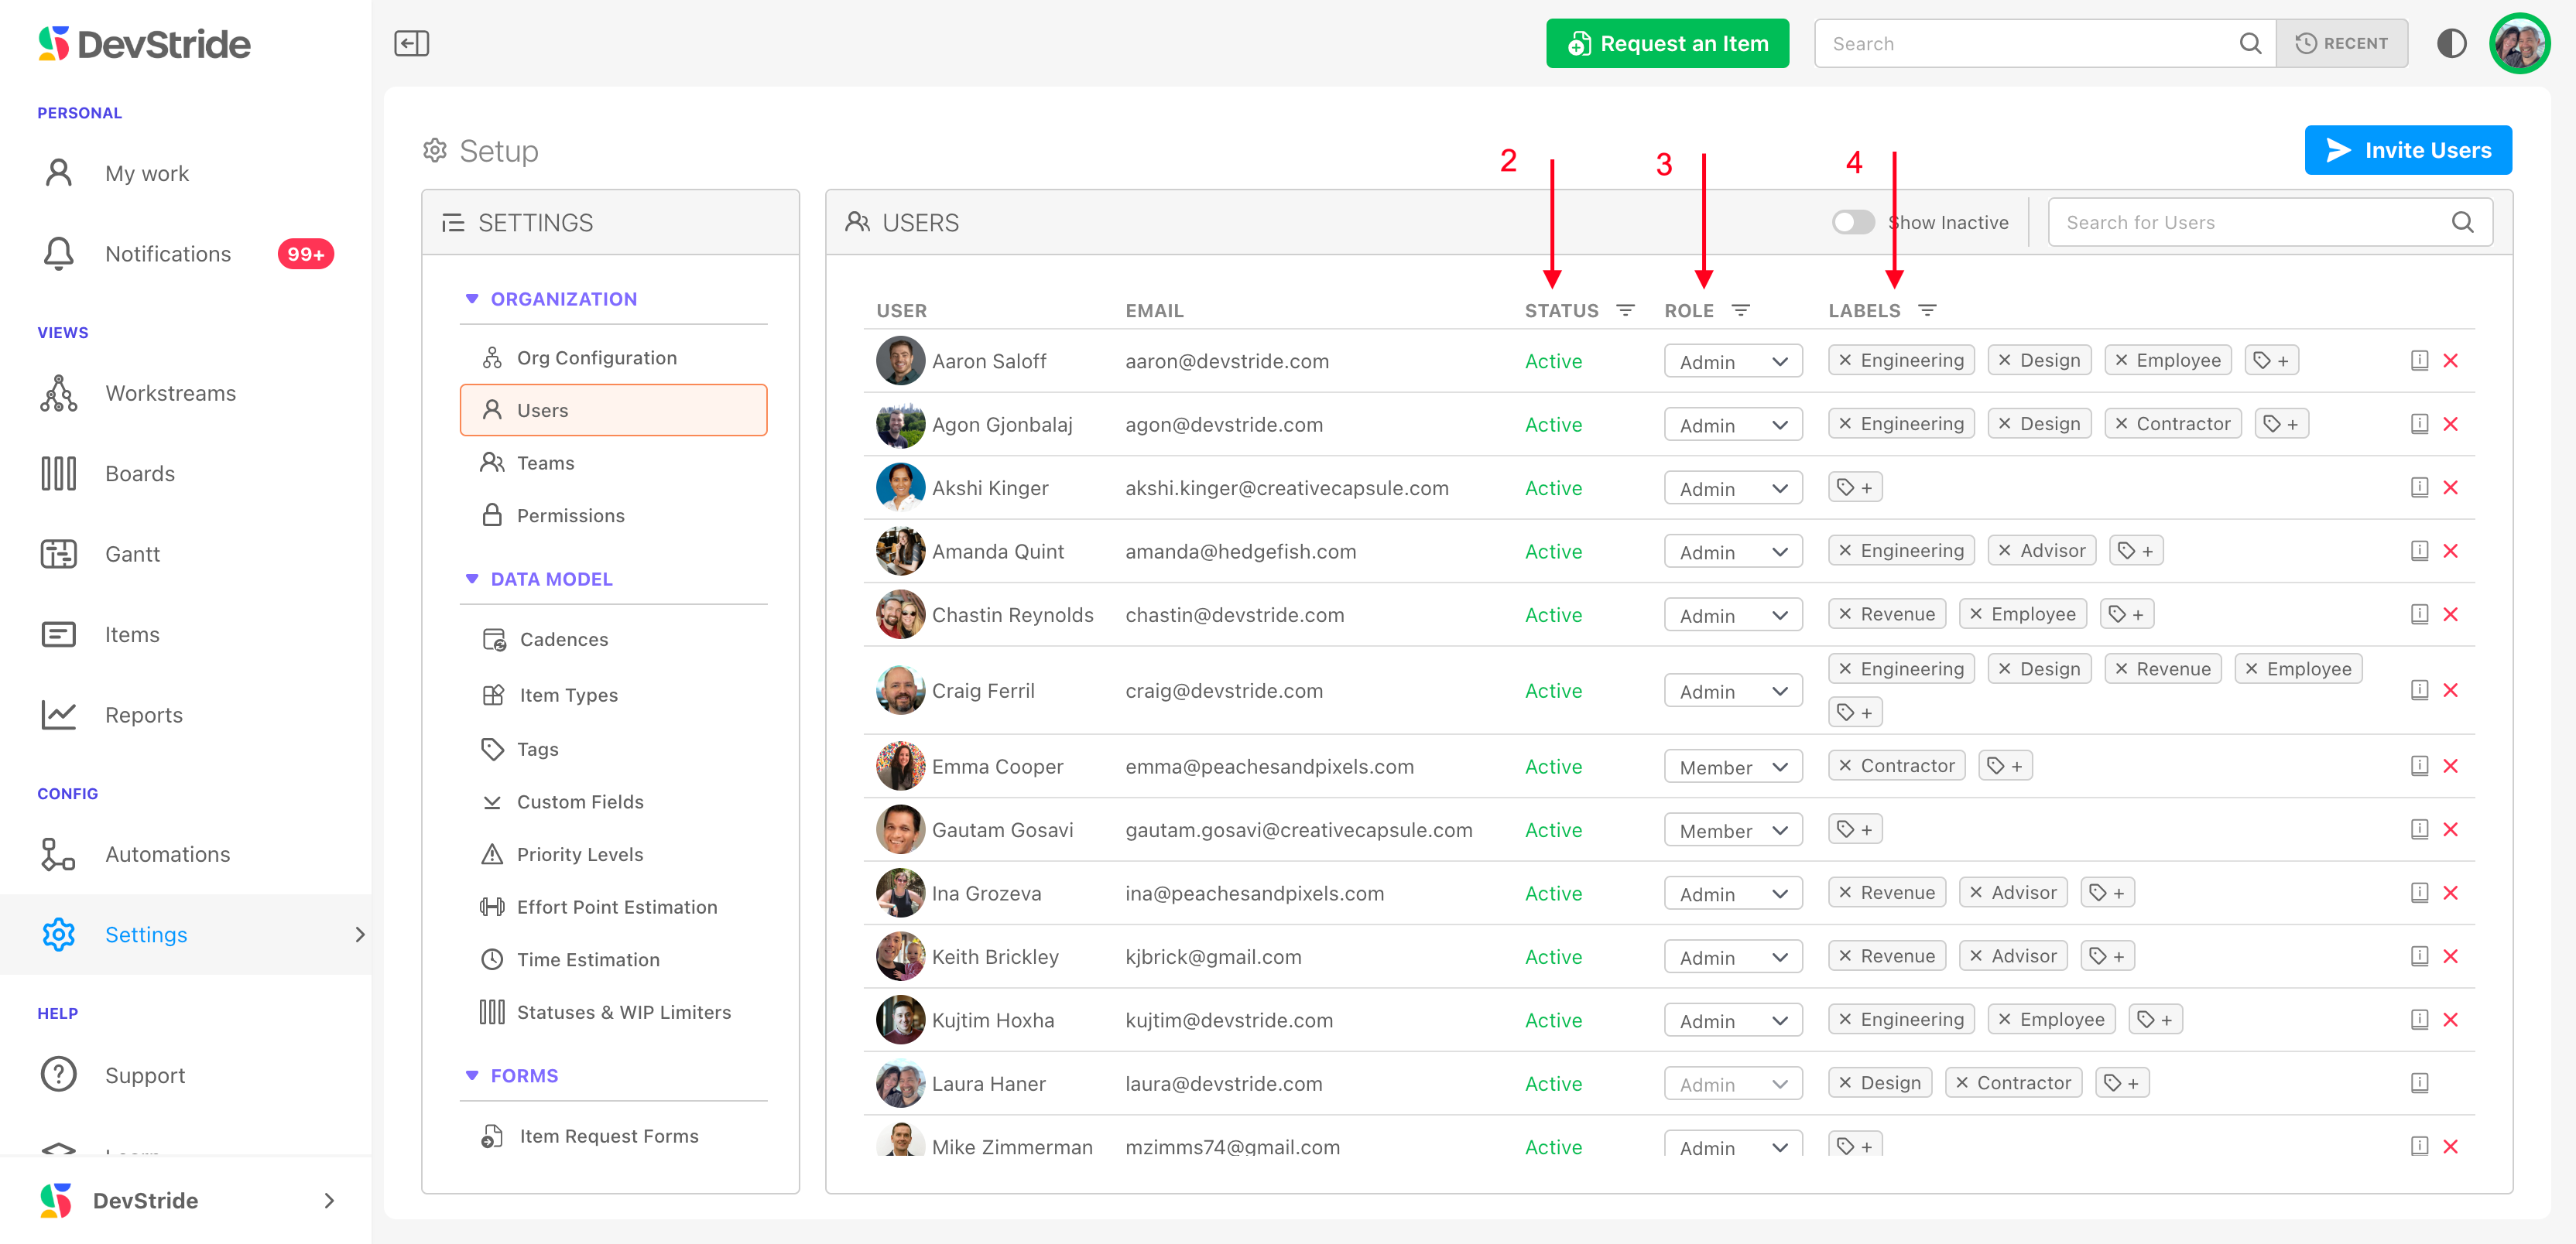This screenshot has width=2576, height=1244.
Task: Add label tag to Akshi Kinger
Action: point(1855,487)
